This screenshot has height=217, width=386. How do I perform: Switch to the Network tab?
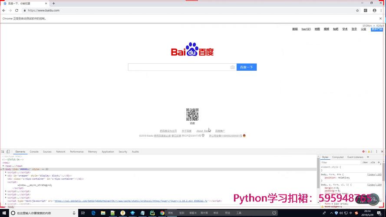(60, 152)
